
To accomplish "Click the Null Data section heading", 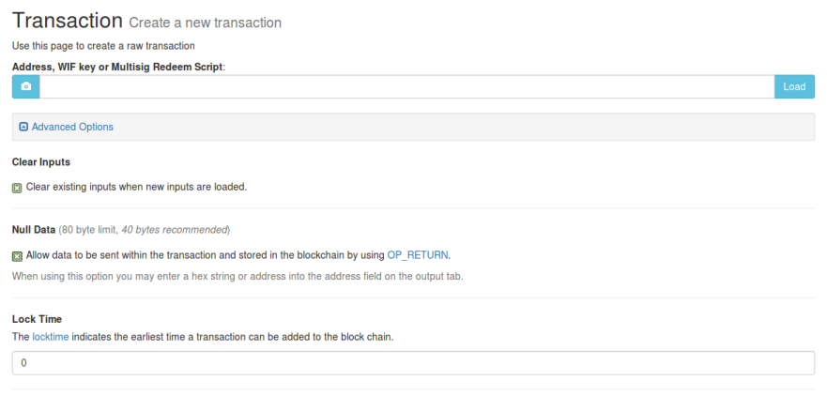I will pyautogui.click(x=34, y=230).
